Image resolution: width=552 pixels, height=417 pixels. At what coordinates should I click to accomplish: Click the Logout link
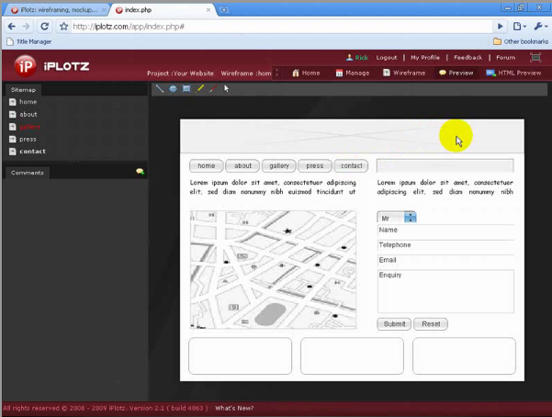click(x=387, y=57)
